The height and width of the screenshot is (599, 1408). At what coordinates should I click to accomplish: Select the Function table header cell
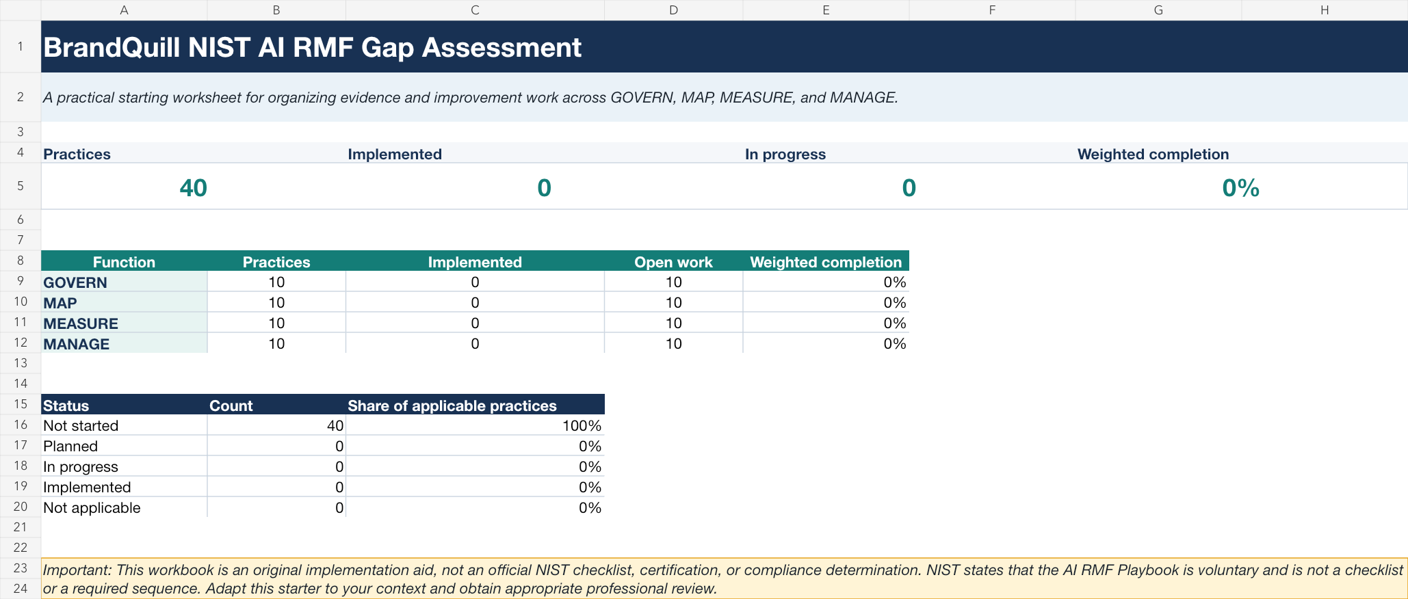click(124, 261)
